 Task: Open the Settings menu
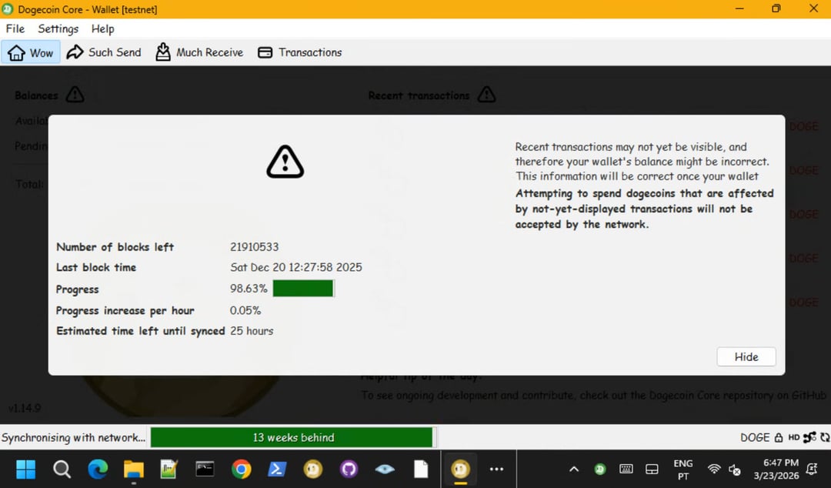coord(58,28)
